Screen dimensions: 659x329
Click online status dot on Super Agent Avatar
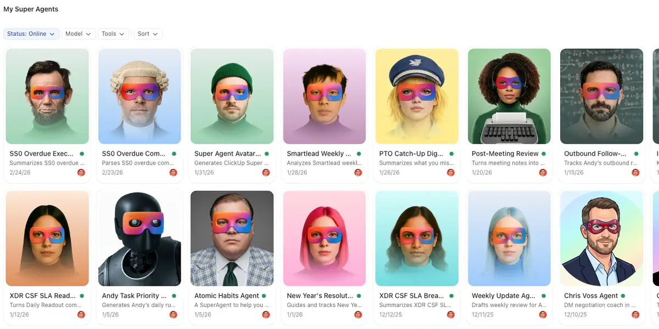tap(267, 154)
